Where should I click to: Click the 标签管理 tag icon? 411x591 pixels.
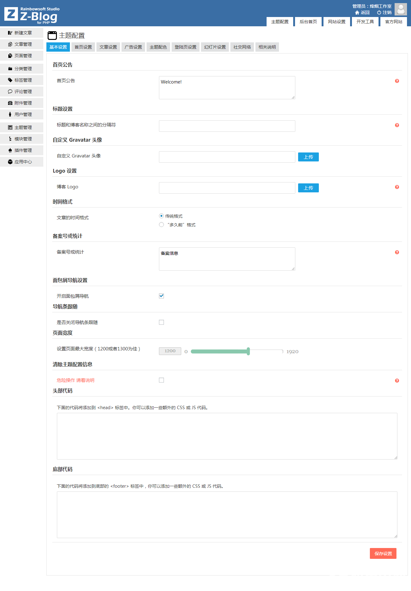[x=10, y=80]
